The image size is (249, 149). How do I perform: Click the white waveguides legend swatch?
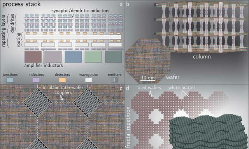tap(88, 80)
